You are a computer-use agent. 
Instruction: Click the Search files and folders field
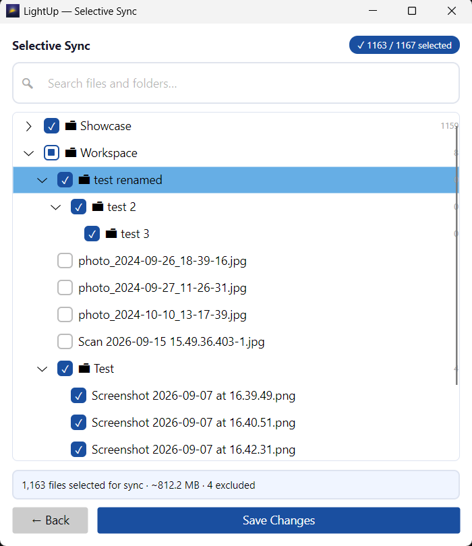[x=236, y=83]
